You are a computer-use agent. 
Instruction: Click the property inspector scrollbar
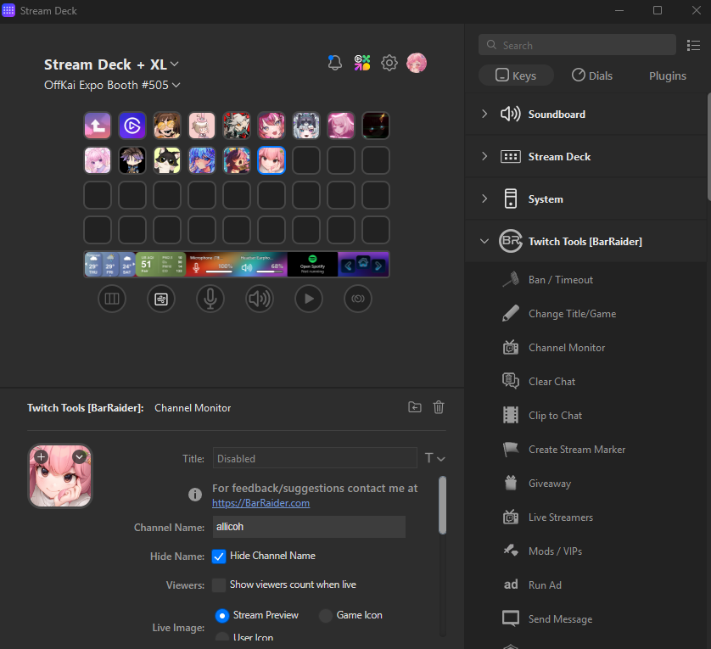coord(443,505)
